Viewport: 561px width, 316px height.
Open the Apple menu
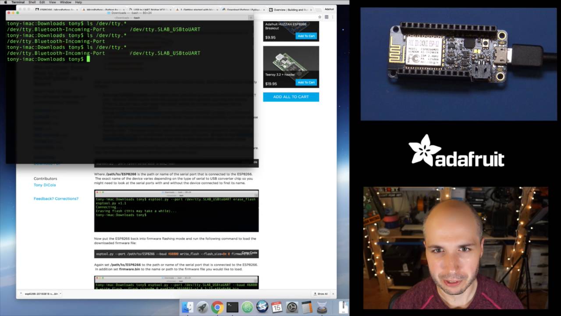5,2
